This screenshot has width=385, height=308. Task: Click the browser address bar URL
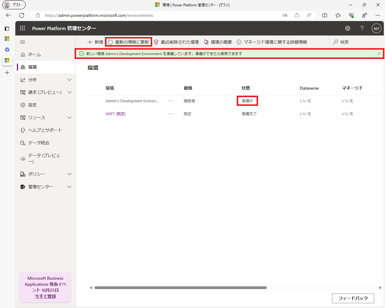(99, 15)
